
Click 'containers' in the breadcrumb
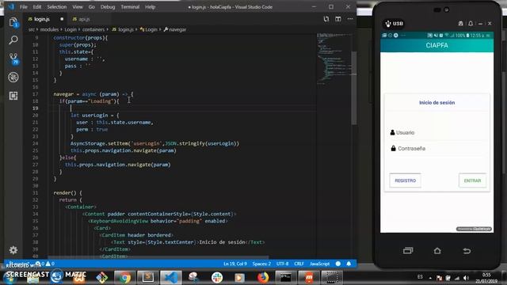(x=93, y=29)
